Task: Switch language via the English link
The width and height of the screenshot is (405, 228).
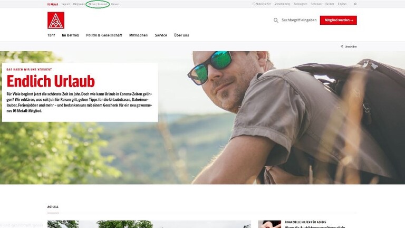Action: pos(342,4)
